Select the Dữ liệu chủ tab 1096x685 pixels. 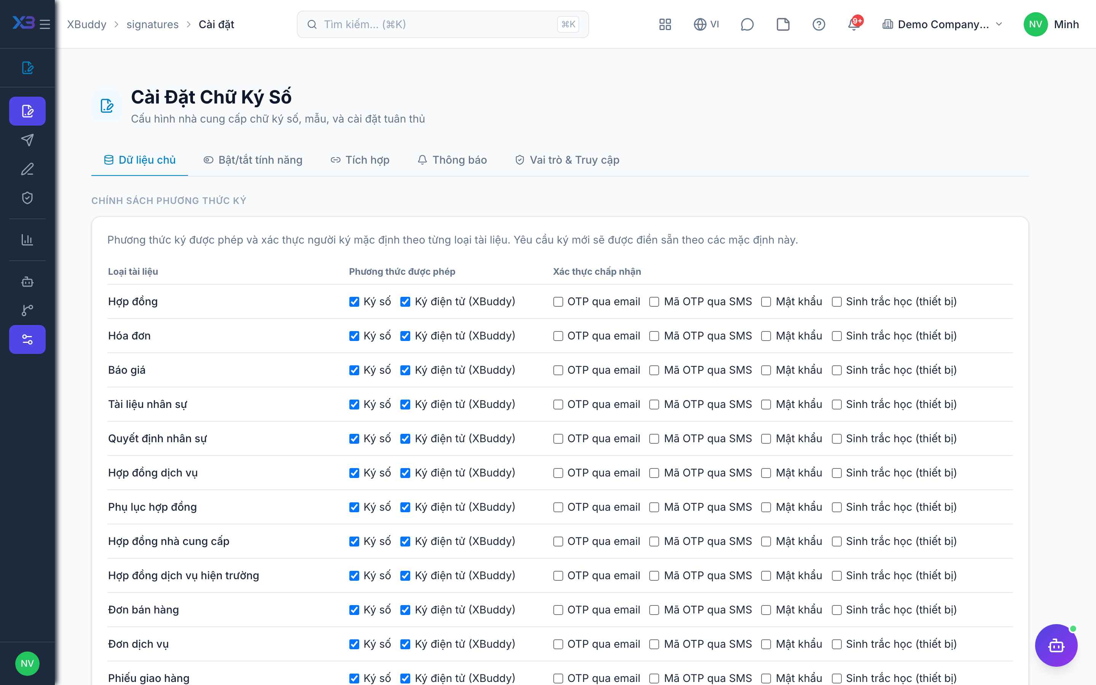click(x=140, y=160)
